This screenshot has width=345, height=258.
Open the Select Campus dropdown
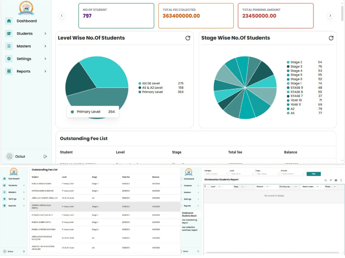[x=216, y=174]
